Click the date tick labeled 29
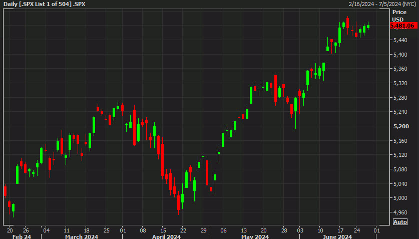This screenshot has height=239, width=419. coord(203,230)
